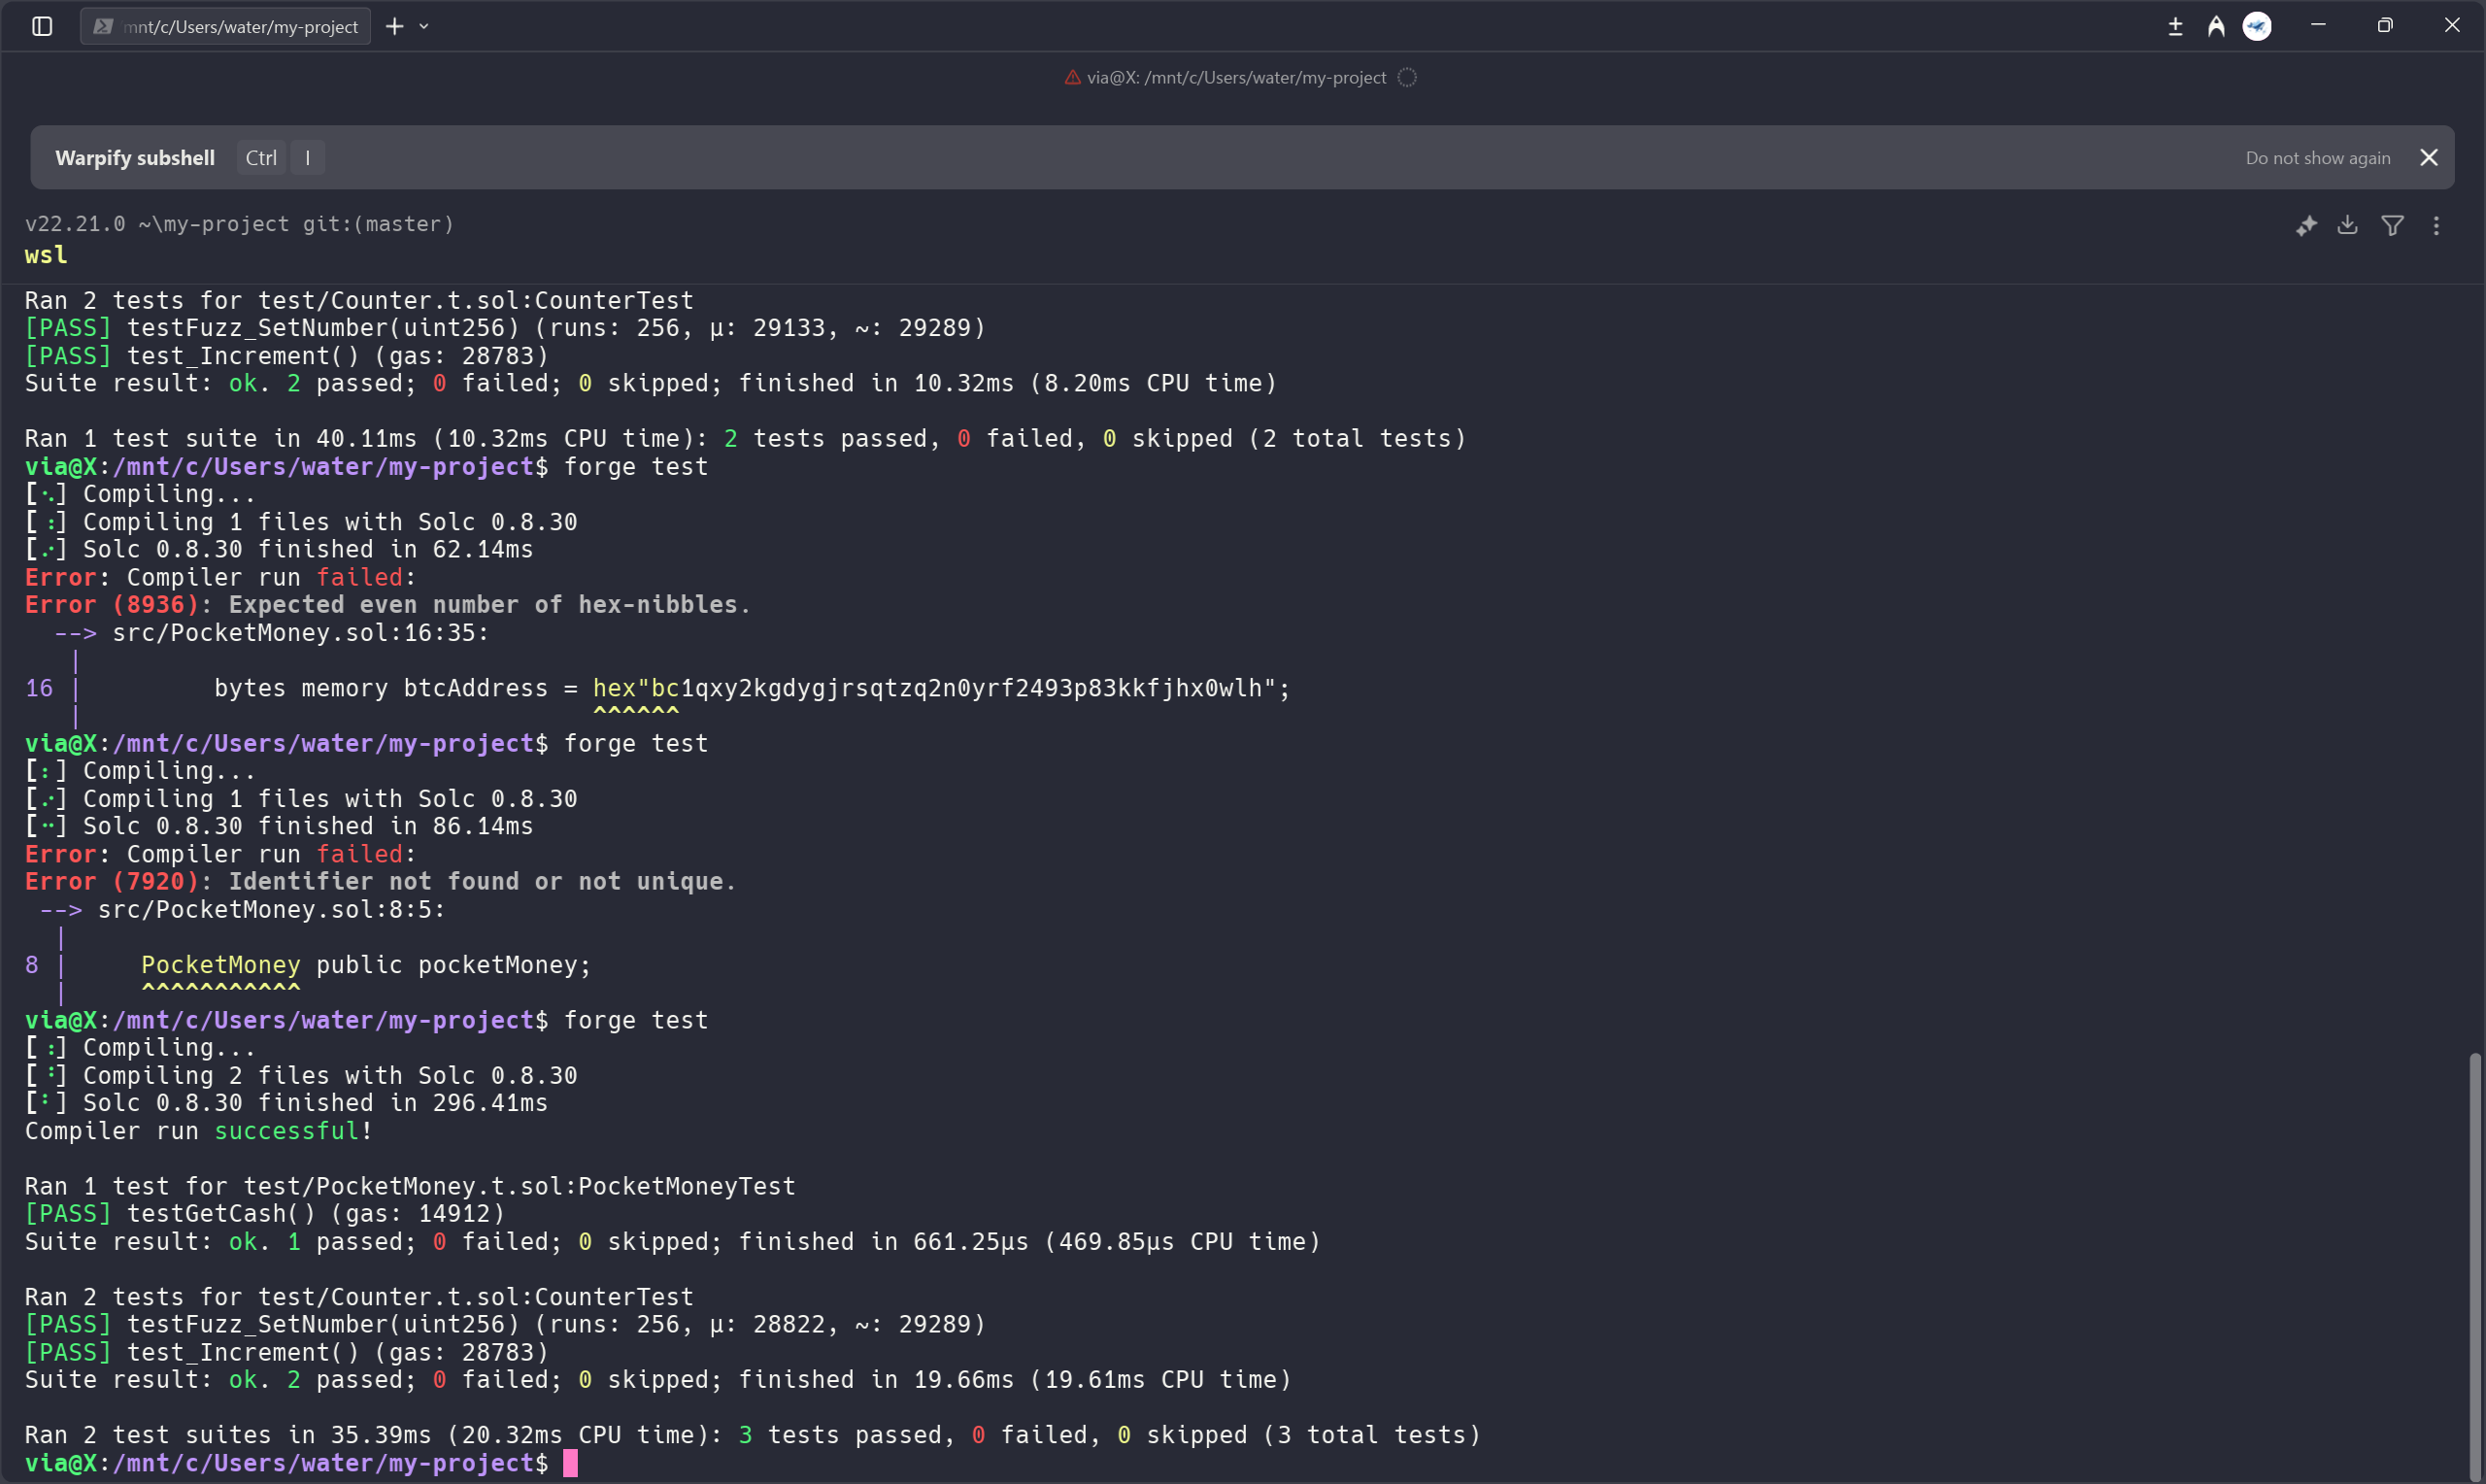Click the wsl command text
The height and width of the screenshot is (1484, 2486).
(46, 255)
